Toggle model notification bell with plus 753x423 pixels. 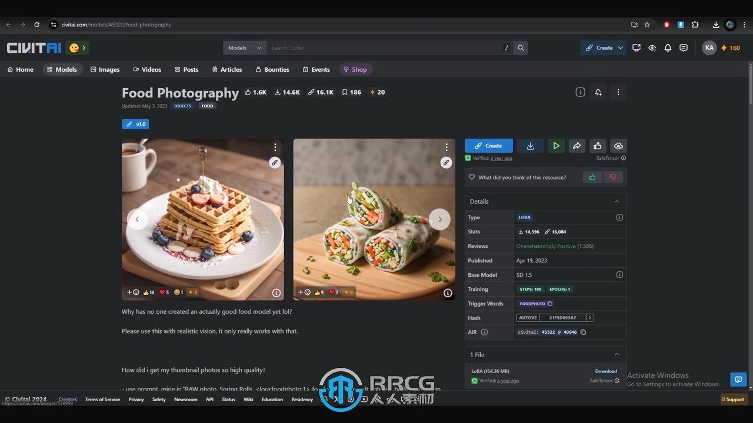[598, 92]
